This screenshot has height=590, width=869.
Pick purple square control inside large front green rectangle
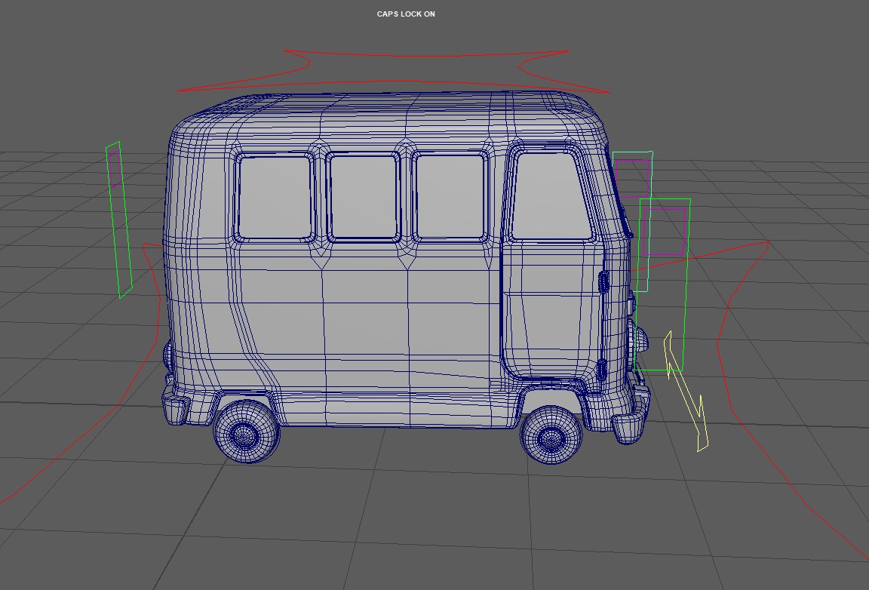[x=665, y=232]
